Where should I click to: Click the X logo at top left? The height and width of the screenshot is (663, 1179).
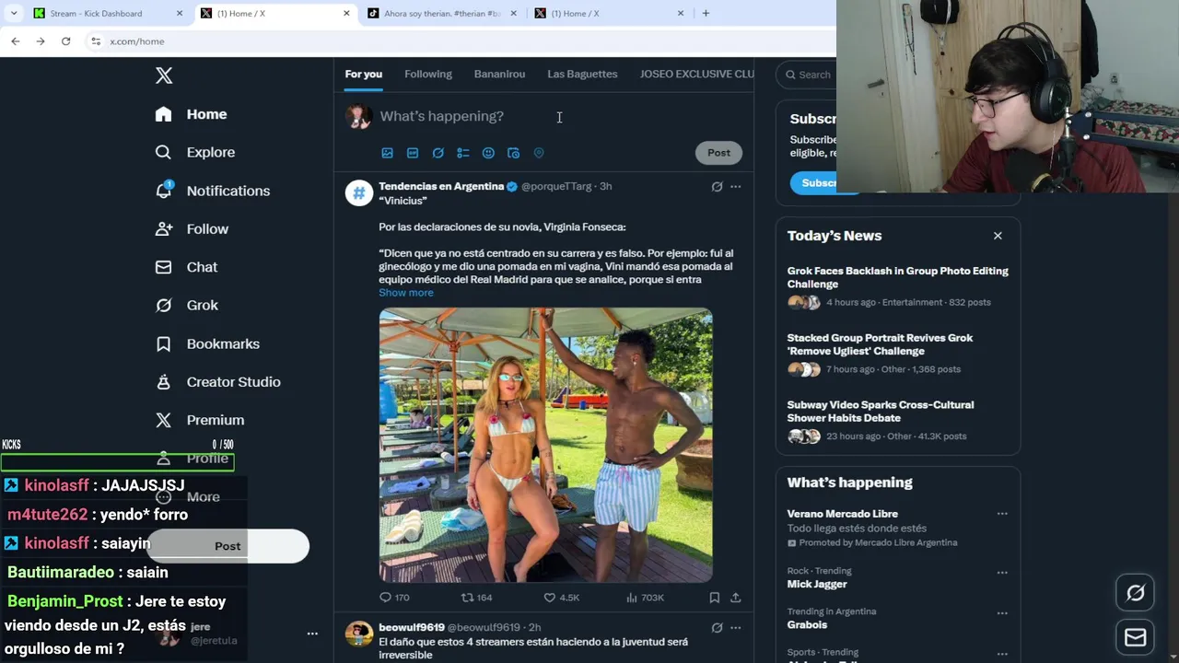(x=164, y=76)
